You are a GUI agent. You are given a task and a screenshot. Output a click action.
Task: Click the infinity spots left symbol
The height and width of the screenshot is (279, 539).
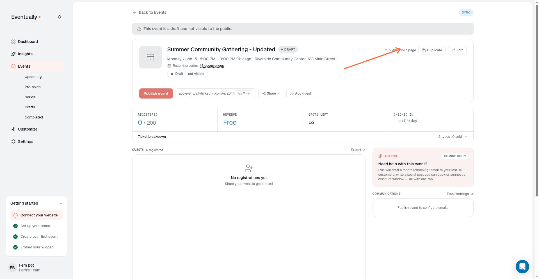click(311, 123)
